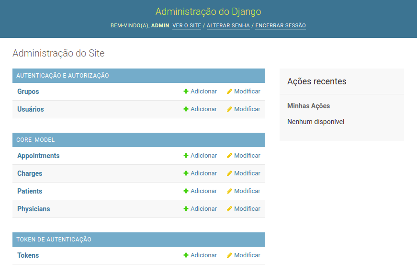417x275 pixels.
Task: Click the Administração do Site heading
Action: (x=58, y=53)
